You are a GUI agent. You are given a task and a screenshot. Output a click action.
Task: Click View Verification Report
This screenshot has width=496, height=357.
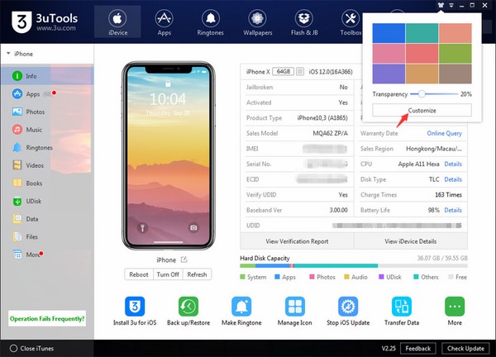(297, 241)
